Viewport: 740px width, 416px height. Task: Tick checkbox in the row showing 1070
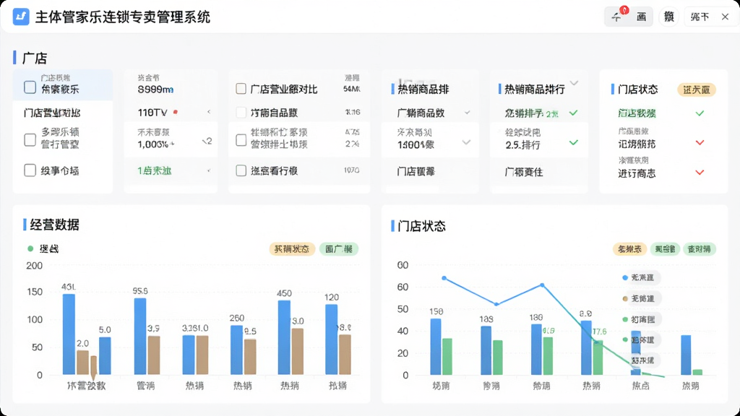241,170
